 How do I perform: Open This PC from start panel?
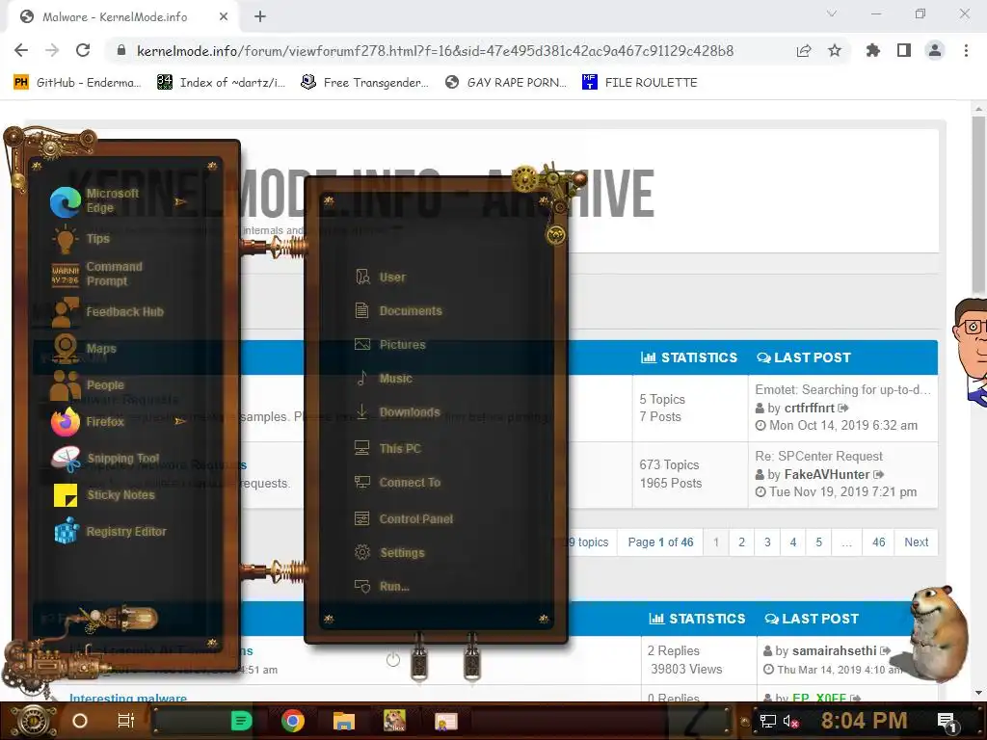click(387, 448)
